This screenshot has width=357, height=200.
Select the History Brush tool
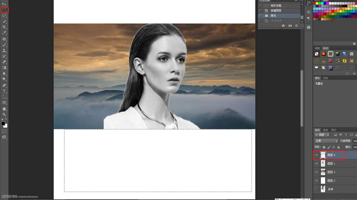coord(4,56)
